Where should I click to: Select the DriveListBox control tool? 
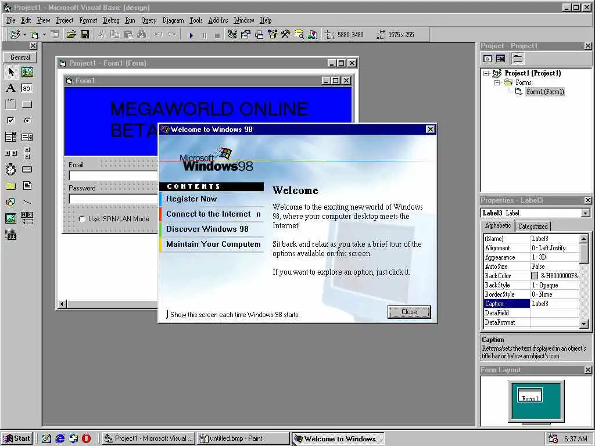point(27,169)
